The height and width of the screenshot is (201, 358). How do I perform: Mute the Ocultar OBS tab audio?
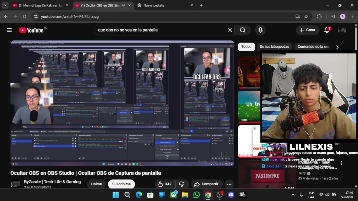(123, 5)
